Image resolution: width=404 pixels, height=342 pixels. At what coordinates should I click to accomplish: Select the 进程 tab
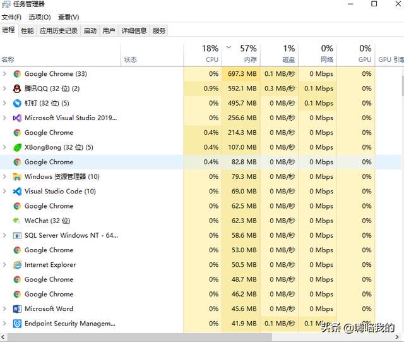pyautogui.click(x=9, y=30)
